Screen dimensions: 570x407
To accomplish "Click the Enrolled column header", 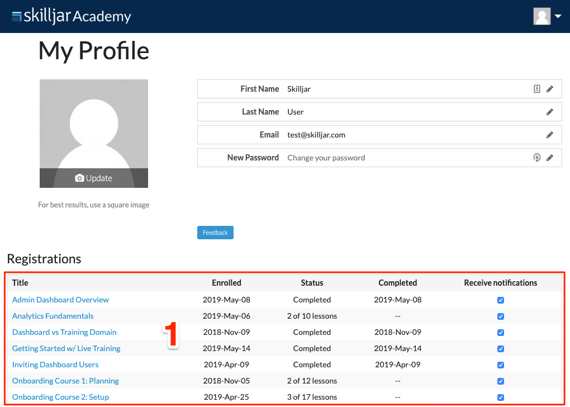I will point(226,283).
